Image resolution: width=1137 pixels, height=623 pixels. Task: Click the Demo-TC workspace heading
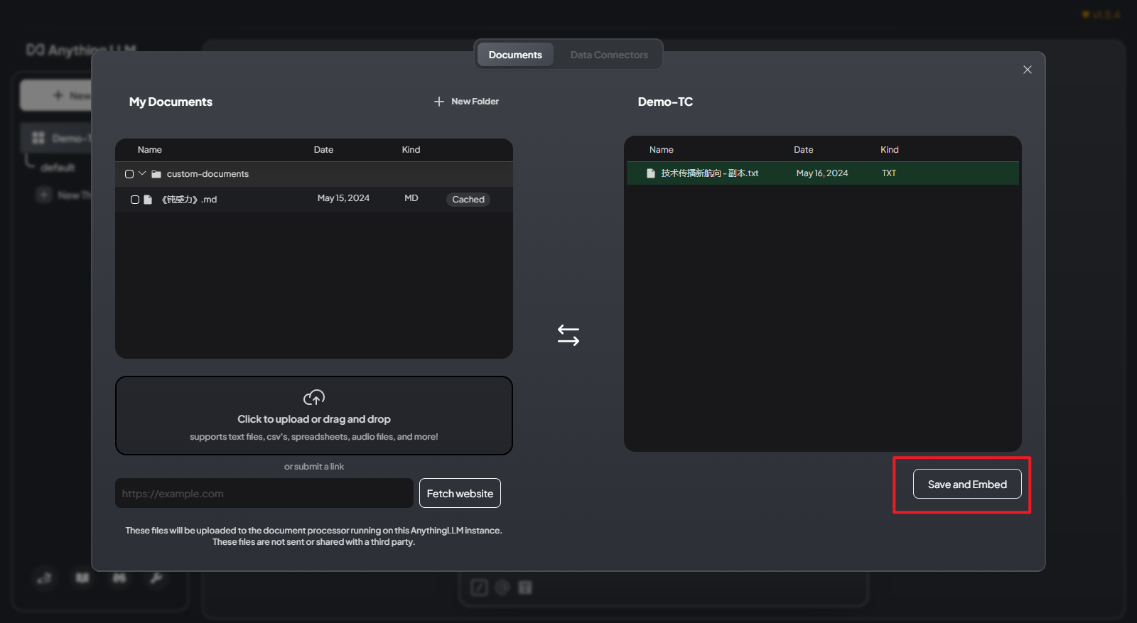point(665,102)
